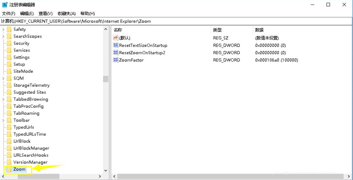Select the Services key label
This screenshot has height=180, width=353.
tap(22, 50)
